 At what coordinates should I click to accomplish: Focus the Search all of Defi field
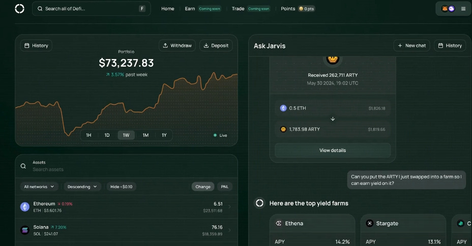91,9
